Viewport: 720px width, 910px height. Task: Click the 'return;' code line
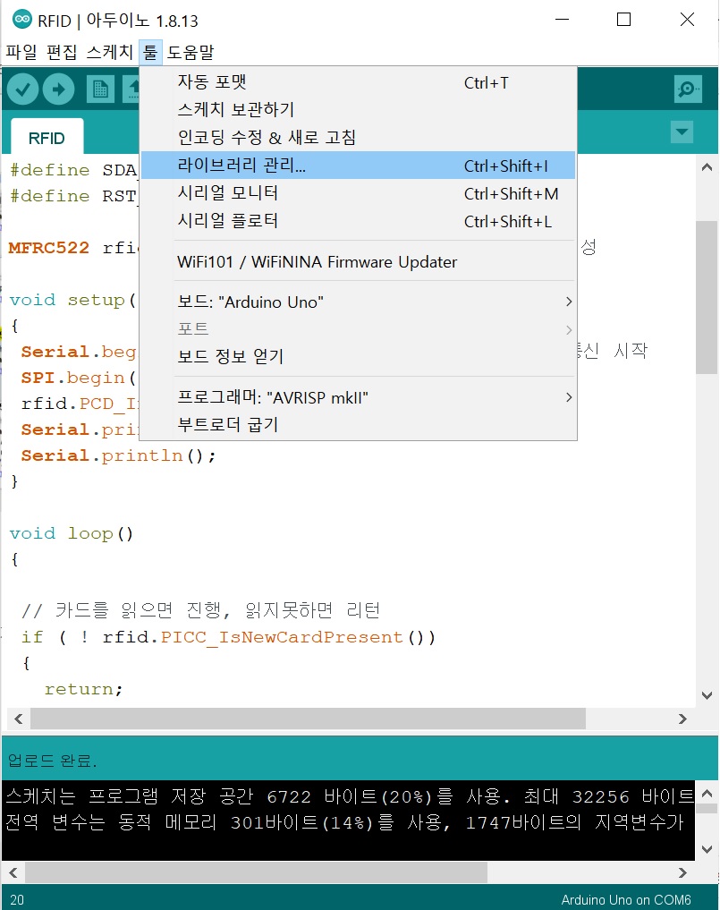83,689
